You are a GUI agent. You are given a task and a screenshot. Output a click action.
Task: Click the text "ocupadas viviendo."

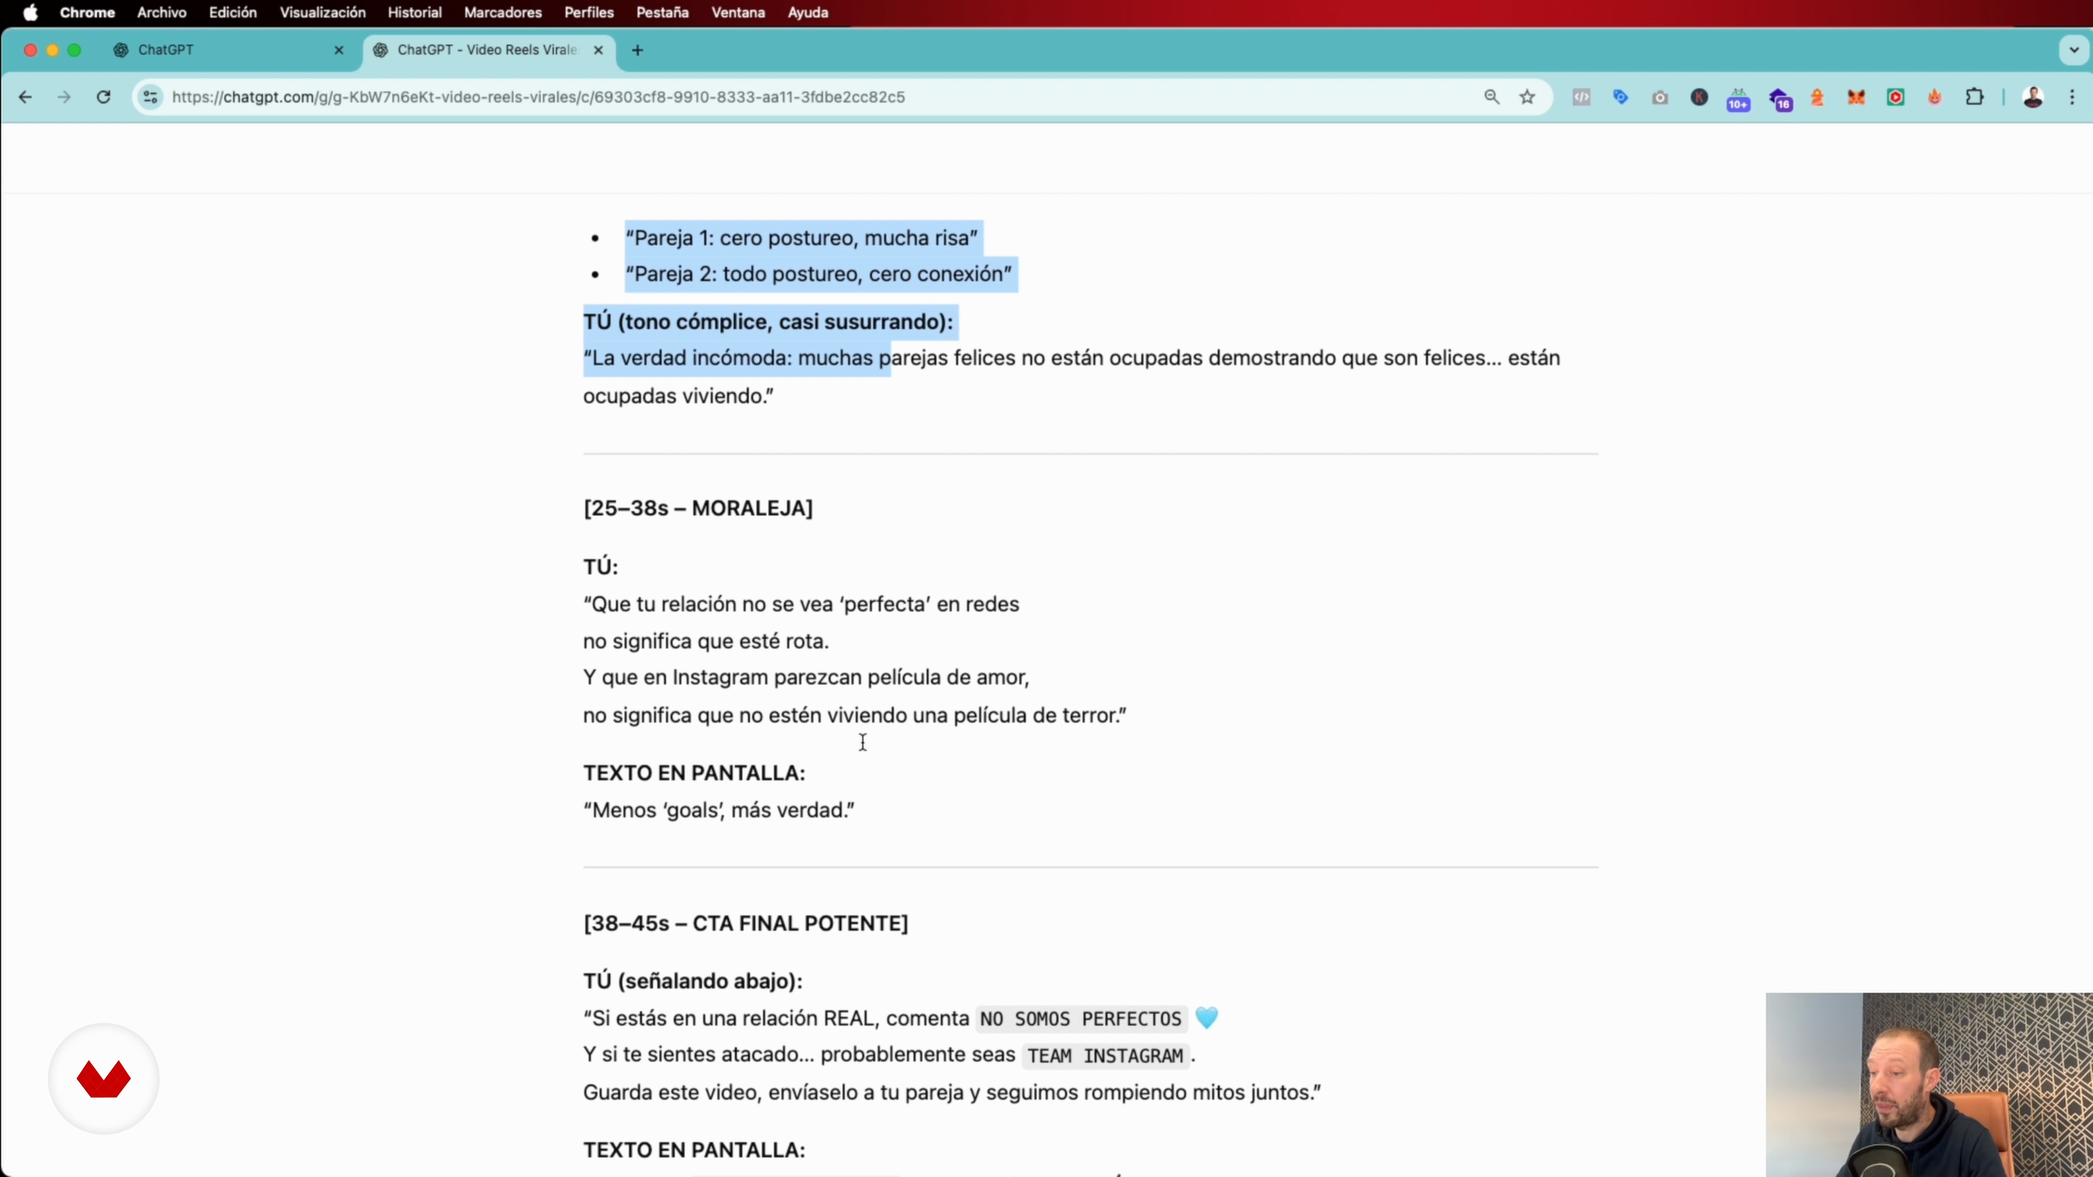679,396
